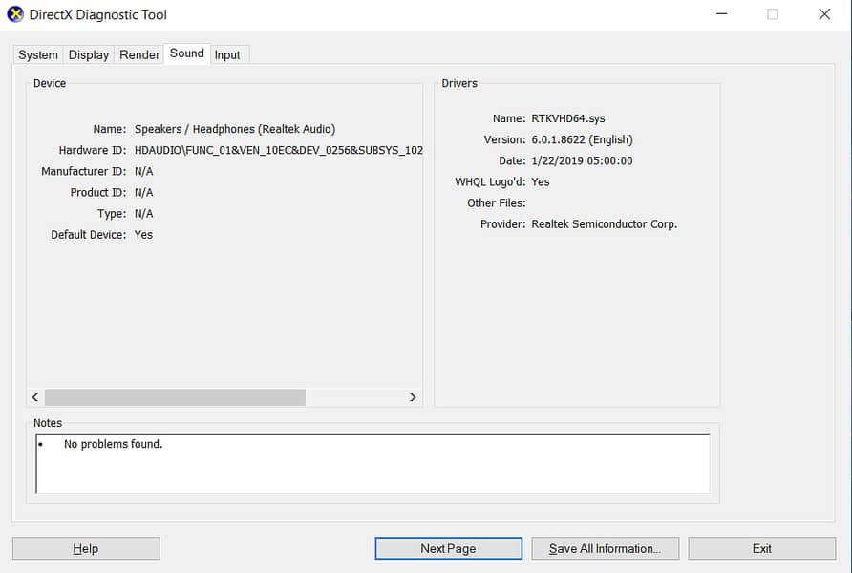This screenshot has width=852, height=573.
Task: Click the DirectX icon in the title bar
Action: click(x=15, y=14)
